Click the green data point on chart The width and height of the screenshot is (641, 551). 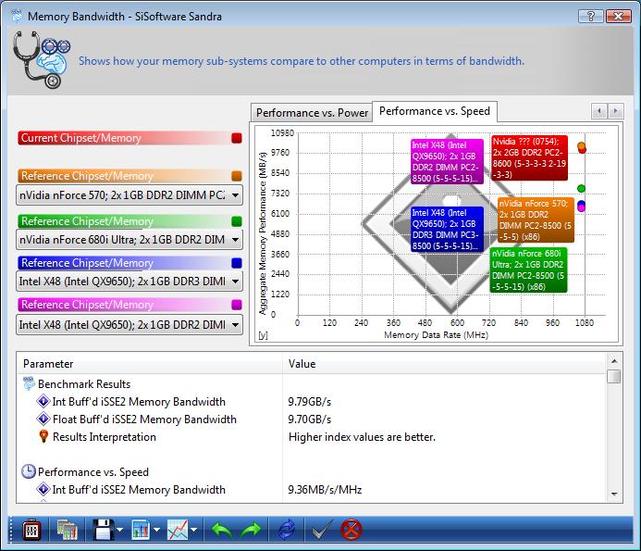click(581, 189)
